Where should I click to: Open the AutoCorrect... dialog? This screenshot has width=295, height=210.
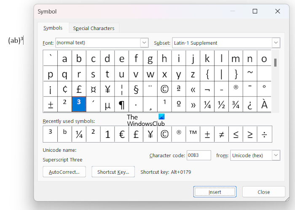64,172
